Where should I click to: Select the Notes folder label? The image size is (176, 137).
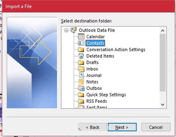coord(92,82)
